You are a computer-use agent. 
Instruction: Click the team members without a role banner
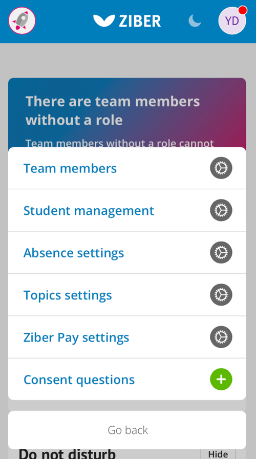tap(127, 113)
